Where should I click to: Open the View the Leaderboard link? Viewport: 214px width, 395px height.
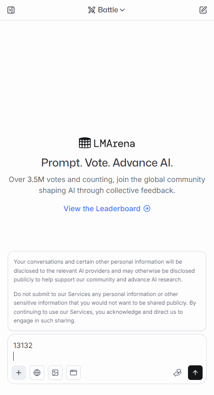(107, 208)
